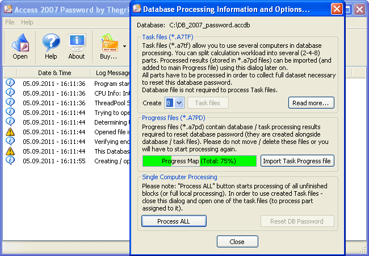Select the 'Verifying' log message
Image resolution: width=369 pixels, height=256 pixels.
click(x=112, y=142)
